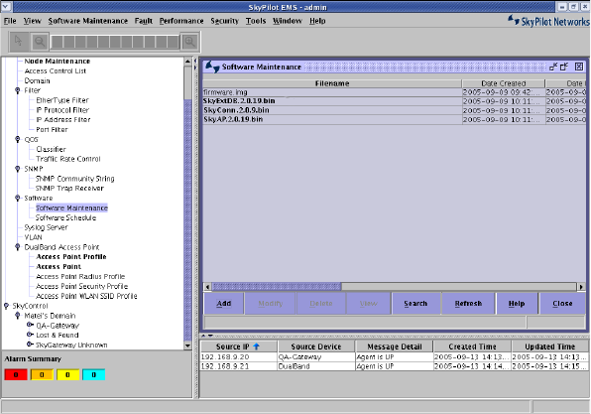Click the SkyPilot Networks logo
The height and width of the screenshot is (414, 591).
(x=548, y=21)
